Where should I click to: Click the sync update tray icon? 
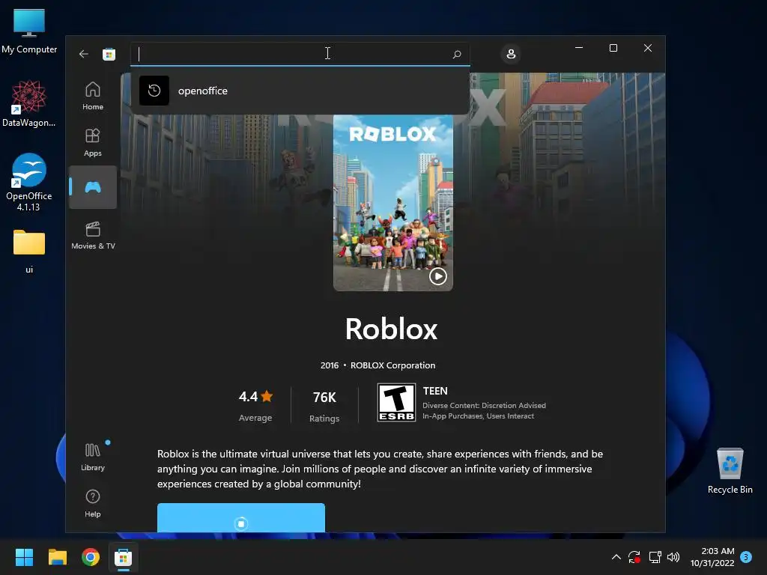pos(634,557)
